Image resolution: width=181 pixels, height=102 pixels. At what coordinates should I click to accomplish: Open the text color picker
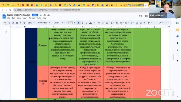pyautogui.click(x=90, y=23)
